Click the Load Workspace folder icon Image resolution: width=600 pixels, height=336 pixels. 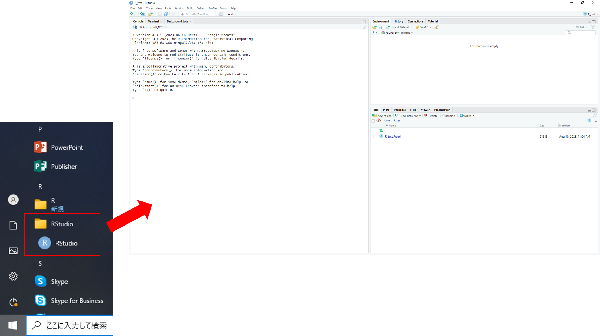point(374,27)
